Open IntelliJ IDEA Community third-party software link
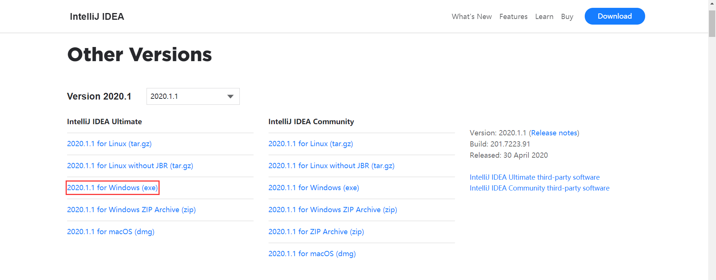This screenshot has width=716, height=280. (540, 188)
